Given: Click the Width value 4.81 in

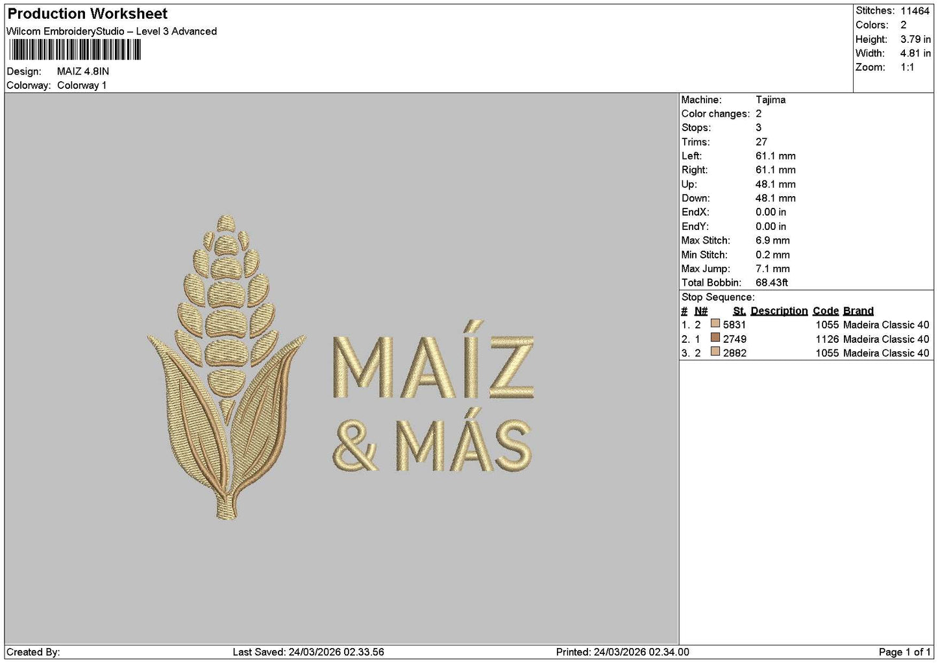Looking at the screenshot, I should point(915,54).
